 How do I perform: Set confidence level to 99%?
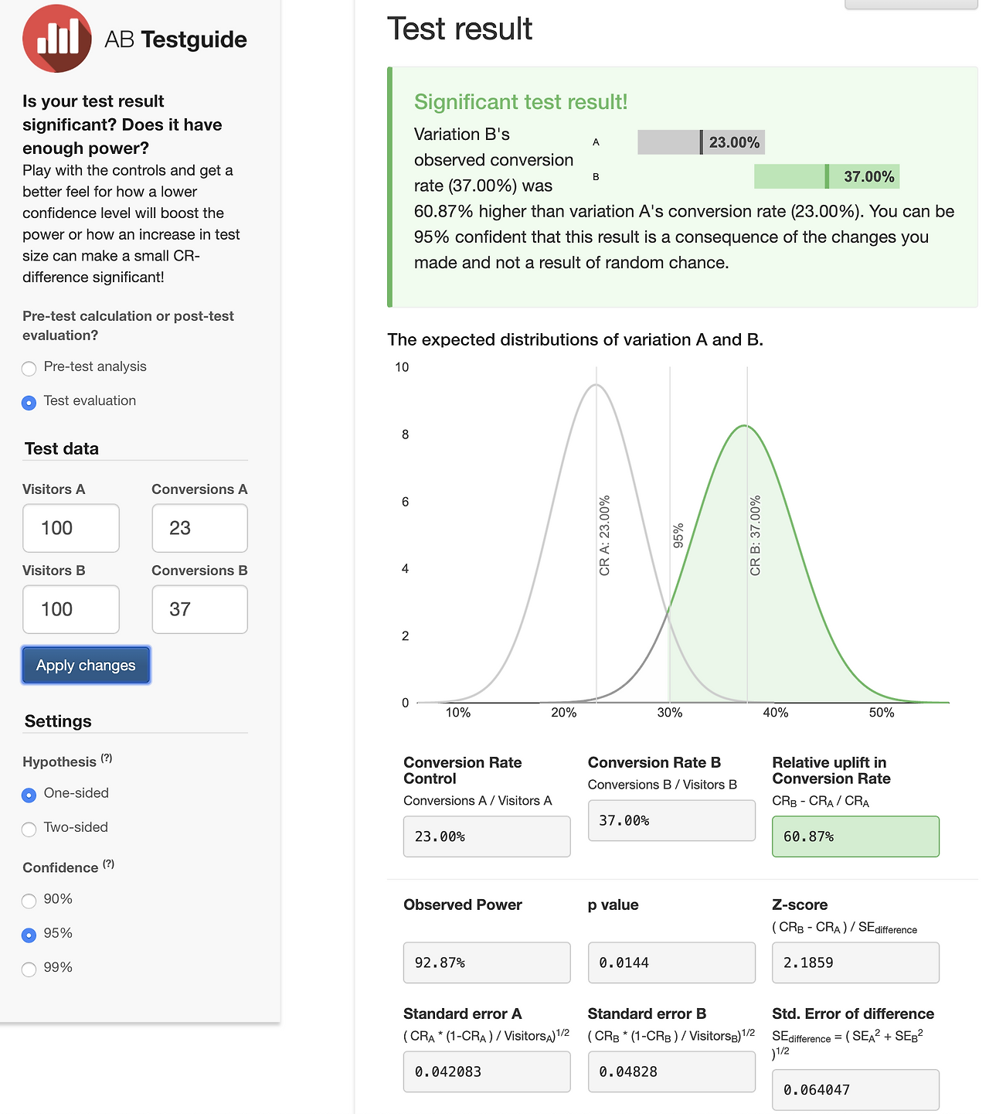(29, 969)
